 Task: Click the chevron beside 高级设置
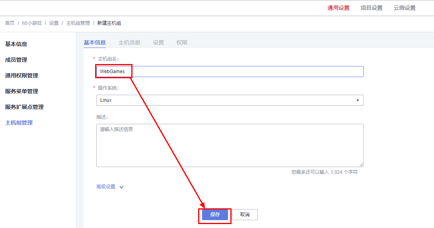click(x=121, y=188)
